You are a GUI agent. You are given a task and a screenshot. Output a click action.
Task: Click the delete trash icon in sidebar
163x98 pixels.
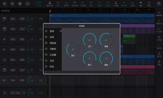159,62
